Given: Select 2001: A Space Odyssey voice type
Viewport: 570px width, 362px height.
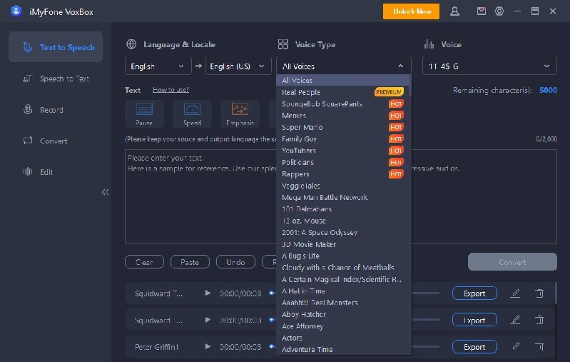Looking at the screenshot, I should (342, 233).
